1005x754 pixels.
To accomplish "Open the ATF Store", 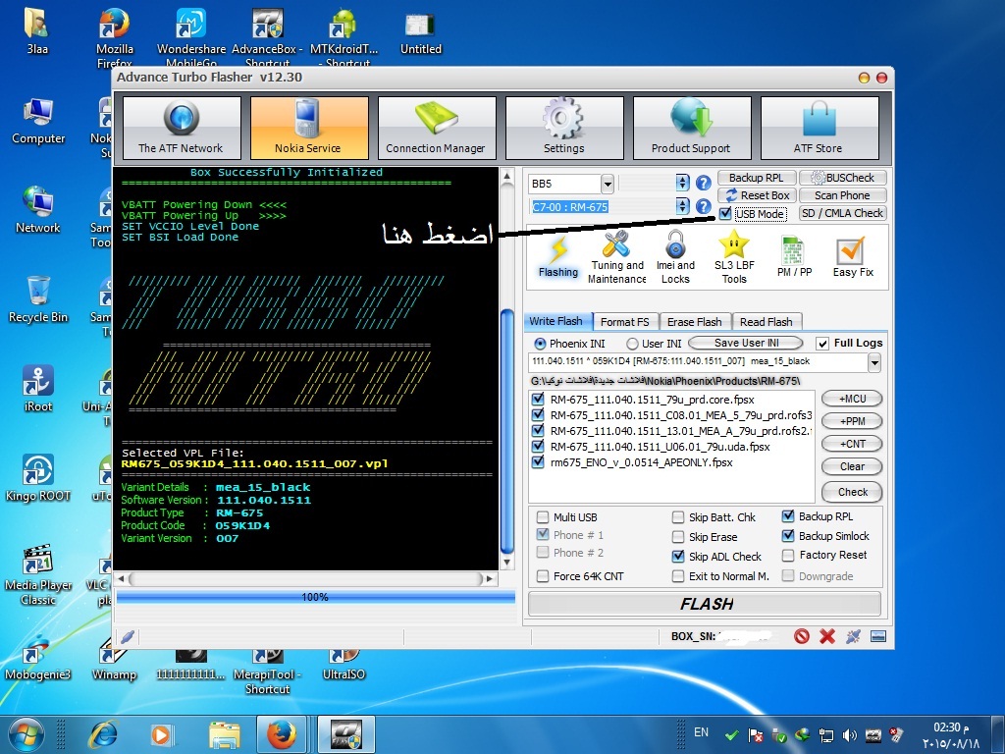I will tap(820, 128).
